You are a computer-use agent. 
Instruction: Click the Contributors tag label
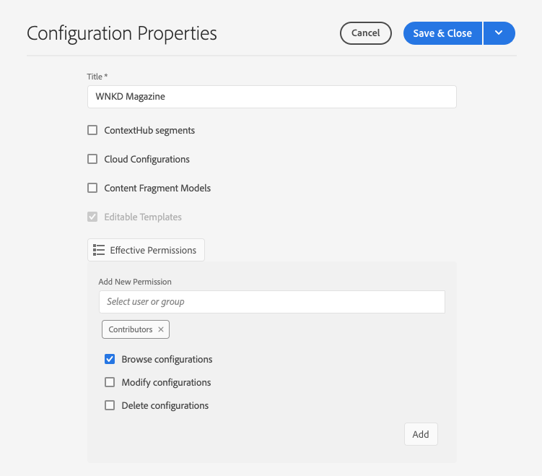131,329
